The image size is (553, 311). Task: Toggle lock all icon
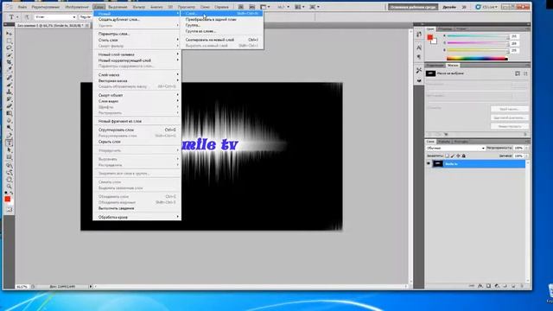click(464, 155)
